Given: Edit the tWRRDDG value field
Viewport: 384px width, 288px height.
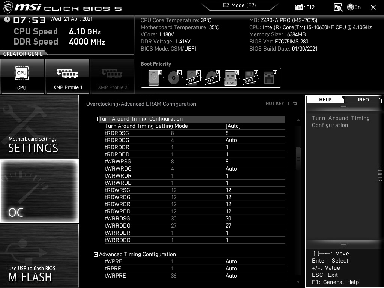Looking at the screenshot, I should tap(228, 225).
